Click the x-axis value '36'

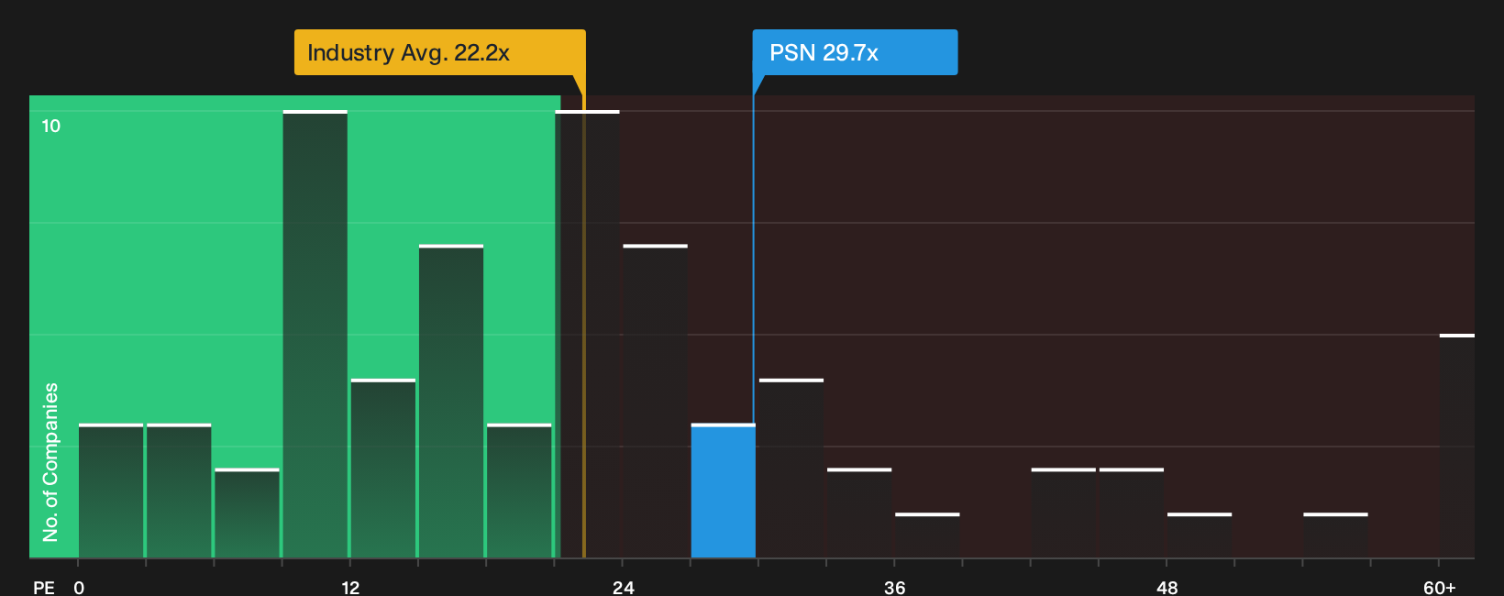894,587
